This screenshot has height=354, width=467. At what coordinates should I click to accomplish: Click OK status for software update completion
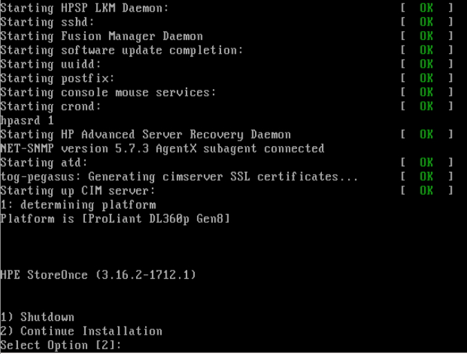[x=426, y=50]
